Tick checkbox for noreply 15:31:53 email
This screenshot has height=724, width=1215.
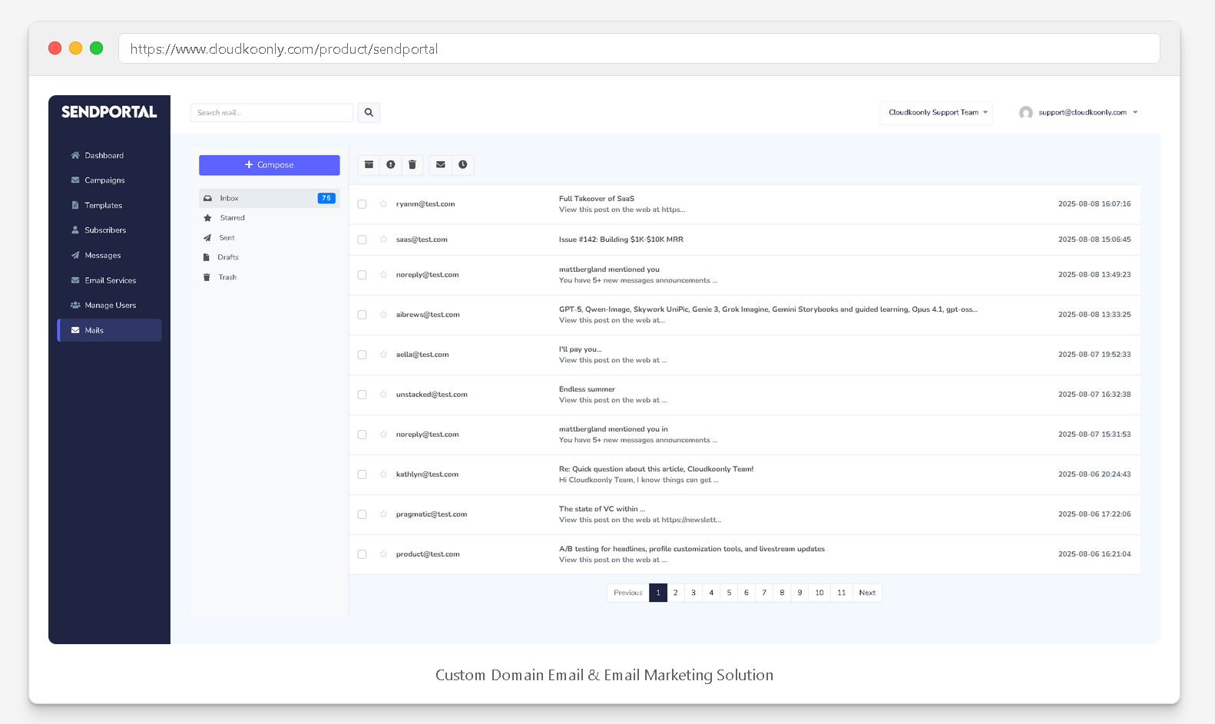coord(362,435)
